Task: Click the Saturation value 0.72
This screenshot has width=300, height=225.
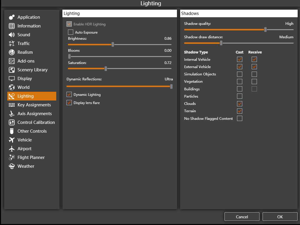Action: tap(168, 63)
